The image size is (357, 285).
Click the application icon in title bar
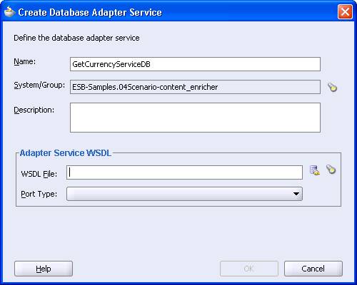pyautogui.click(x=9, y=12)
